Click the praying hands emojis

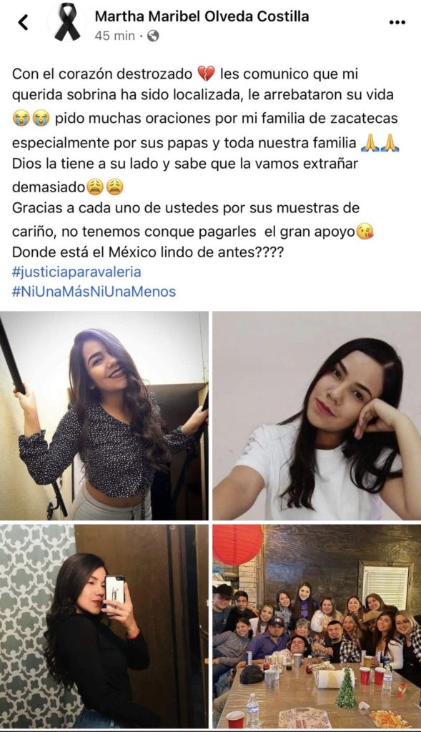coord(380,143)
